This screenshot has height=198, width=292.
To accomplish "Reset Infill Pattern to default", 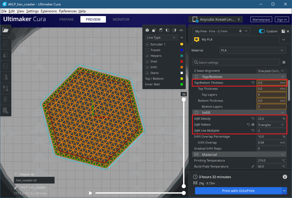I will click(248, 125).
